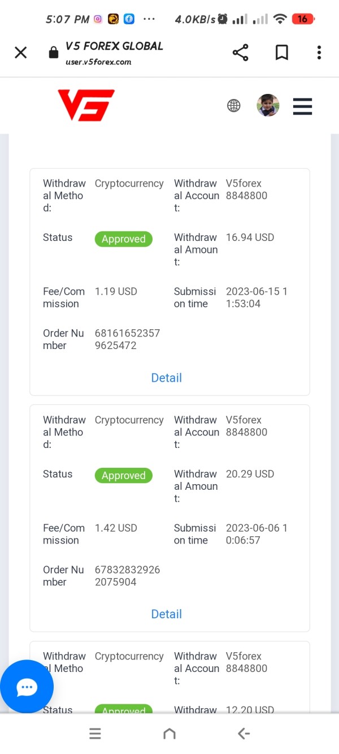Tap the padlock site security icon
The height and width of the screenshot is (754, 339).
54,53
